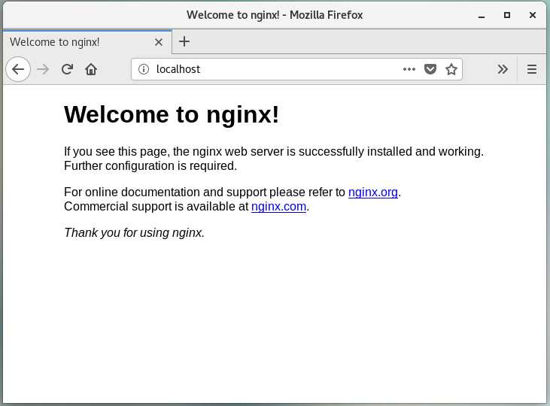This screenshot has width=550, height=406.
Task: Click the text 'Thank you for using nginx.'
Action: click(x=135, y=232)
